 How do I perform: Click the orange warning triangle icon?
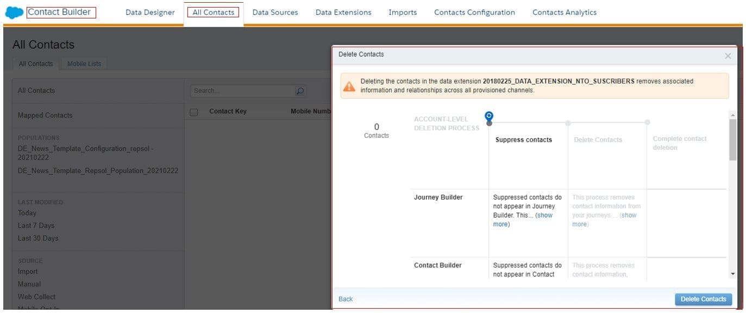[349, 86]
